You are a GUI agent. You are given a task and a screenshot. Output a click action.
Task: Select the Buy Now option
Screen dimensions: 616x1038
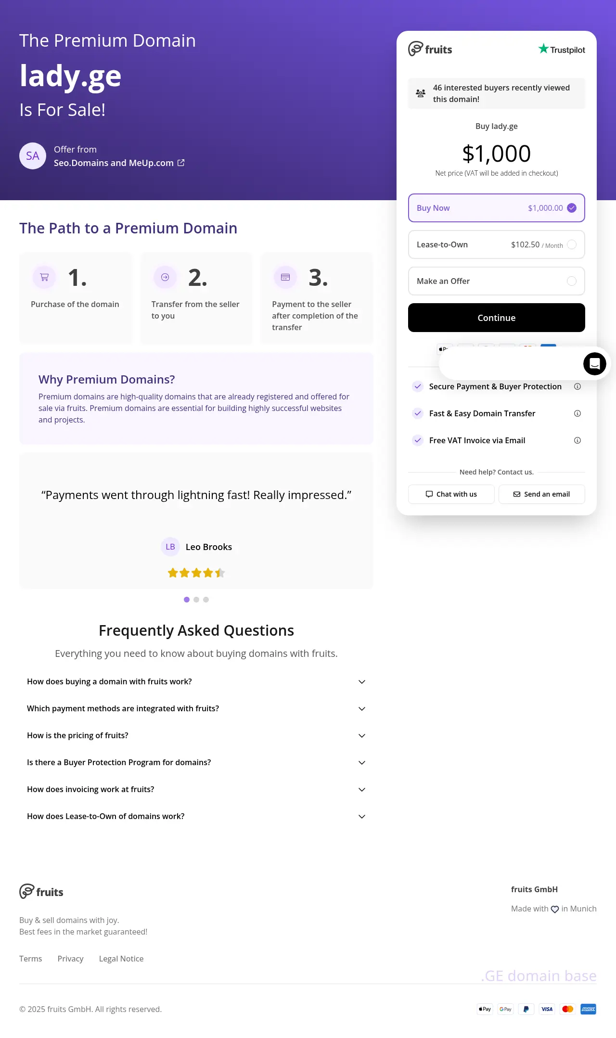(496, 208)
